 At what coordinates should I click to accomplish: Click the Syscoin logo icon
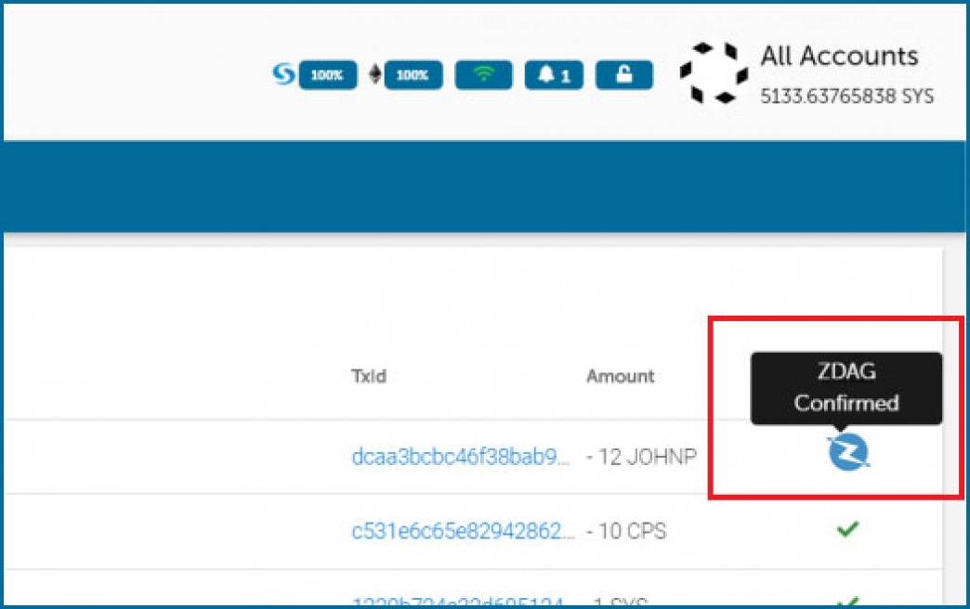[x=283, y=75]
